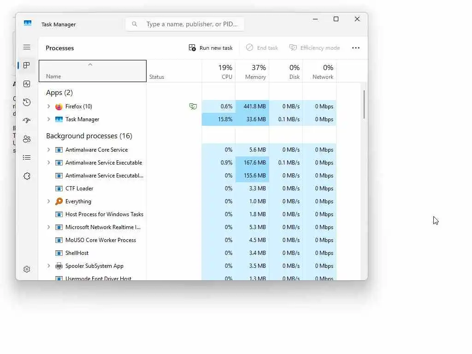Select Host Process for Windows Tasks row

point(188,214)
